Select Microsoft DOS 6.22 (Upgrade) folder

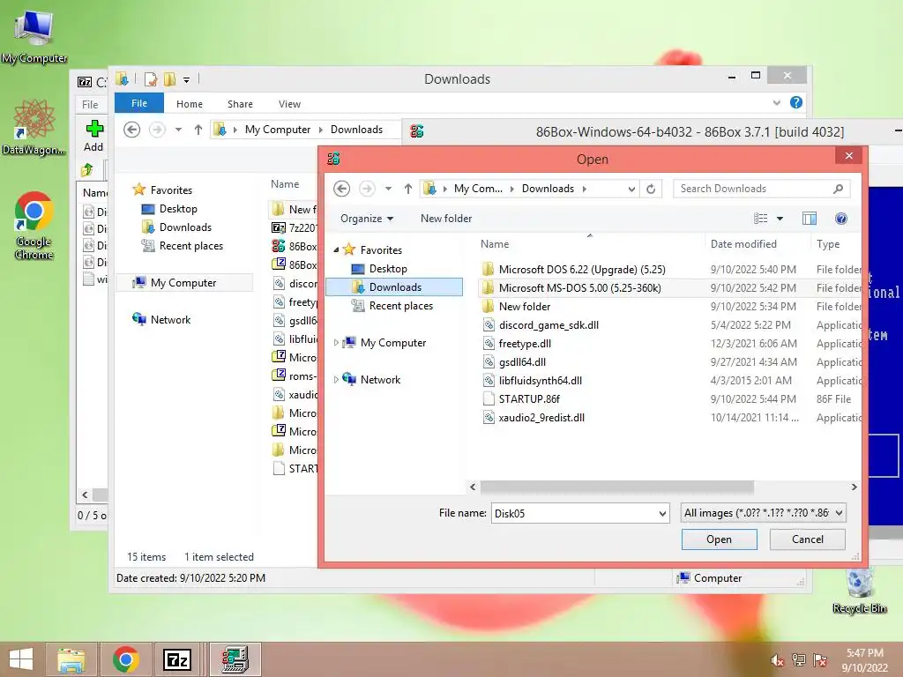[582, 270]
